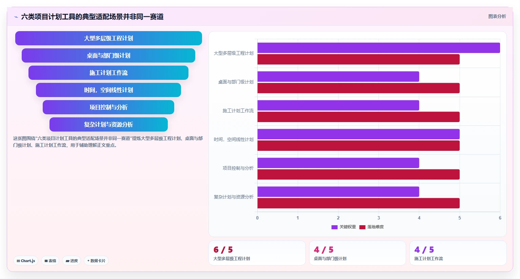Click red 落地难度 bar for 时间，空间线性计划
Screen dimensions: 520x279
(x=359, y=145)
